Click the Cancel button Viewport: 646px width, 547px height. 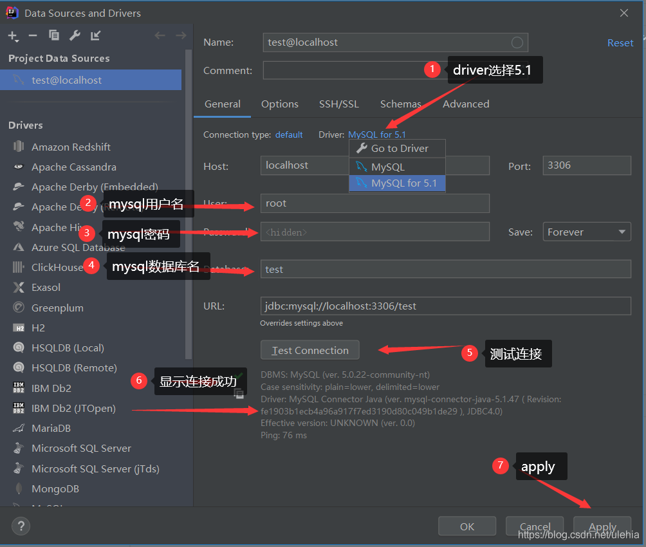(535, 526)
